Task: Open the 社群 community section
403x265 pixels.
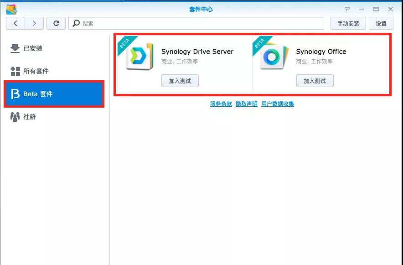Action: tap(29, 117)
